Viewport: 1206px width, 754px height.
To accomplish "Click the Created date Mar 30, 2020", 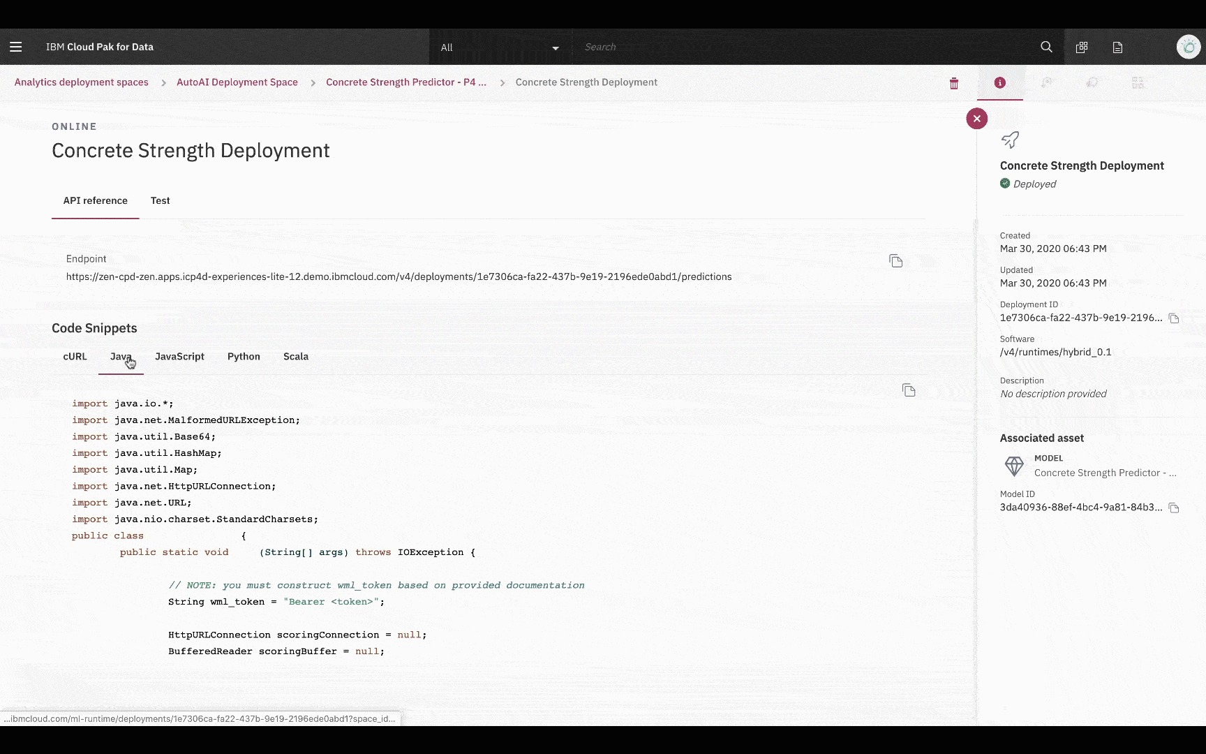I will 1053,249.
